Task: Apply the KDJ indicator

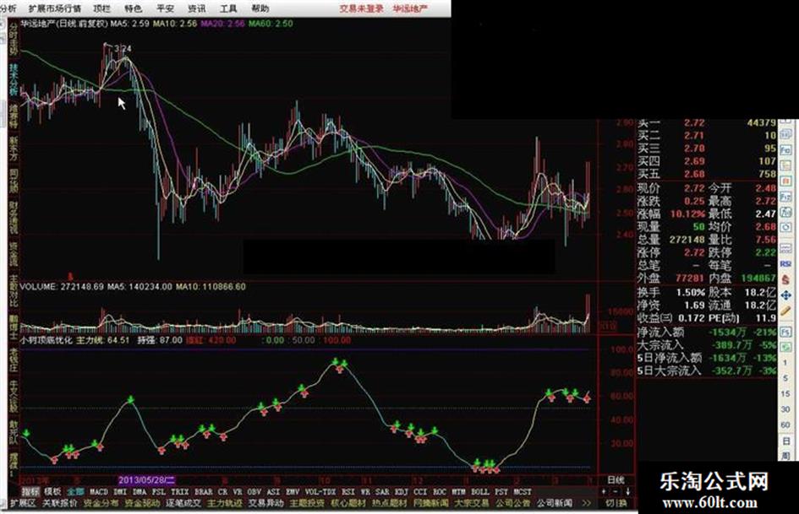Action: 401,491
